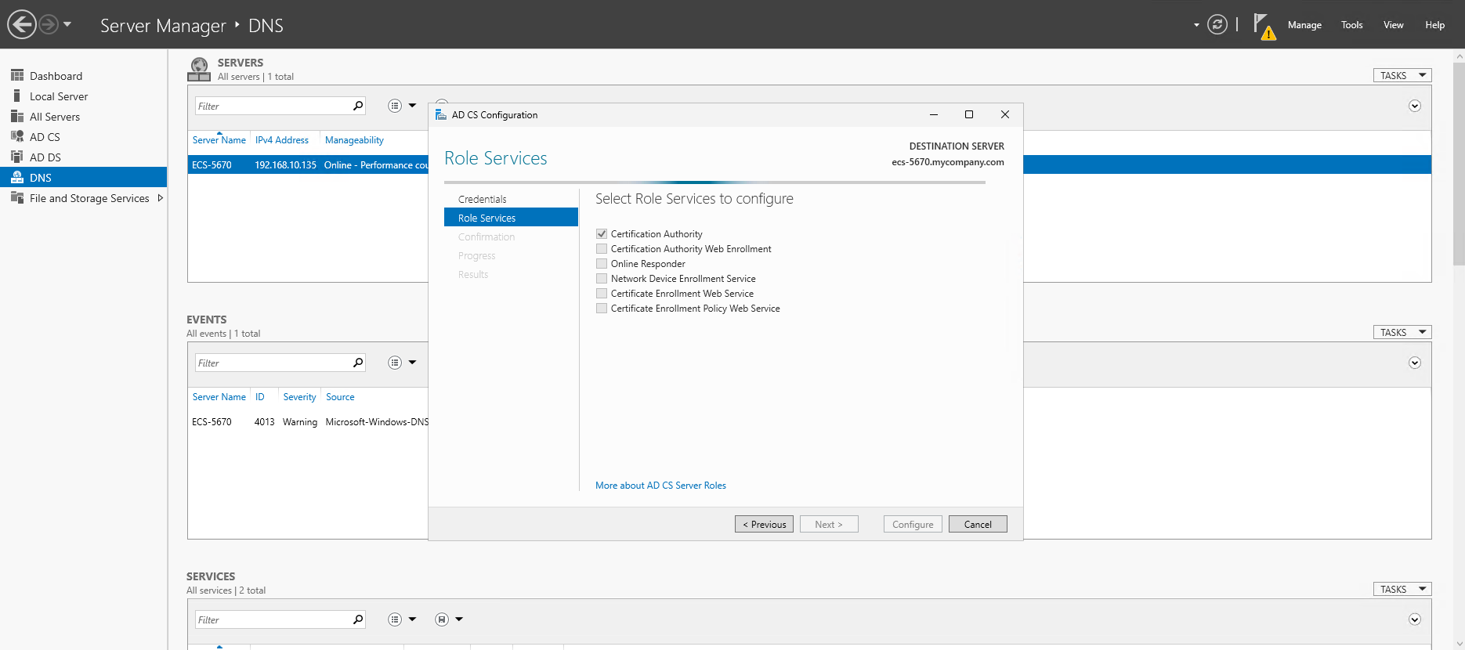Open the Servers TASKS dropdown
This screenshot has height=650, width=1465.
pos(1402,76)
